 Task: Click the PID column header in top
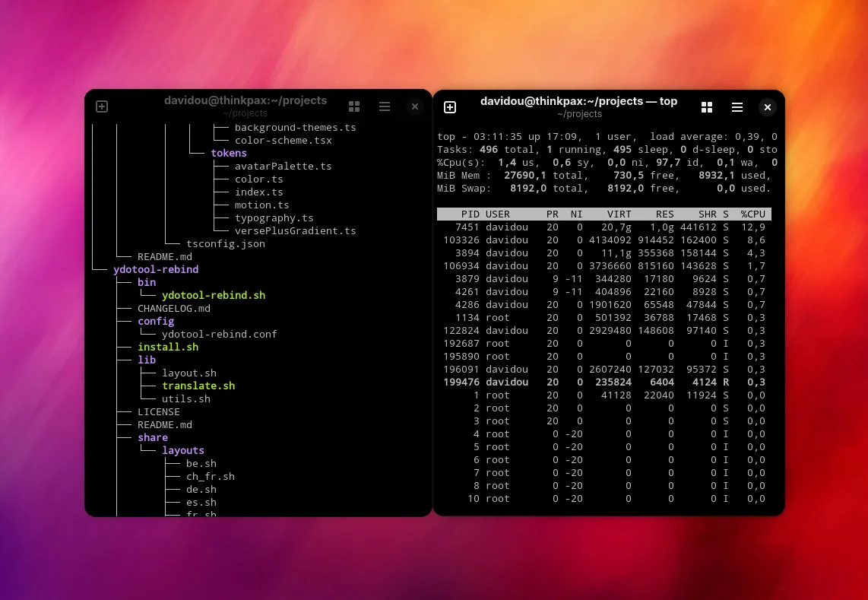tap(470, 214)
